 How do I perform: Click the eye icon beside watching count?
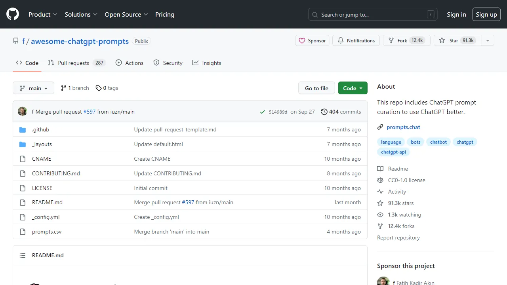(x=380, y=215)
